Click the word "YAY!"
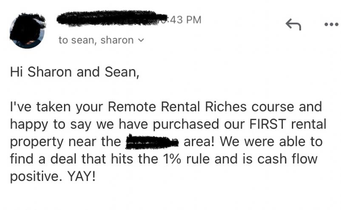 (81, 176)
